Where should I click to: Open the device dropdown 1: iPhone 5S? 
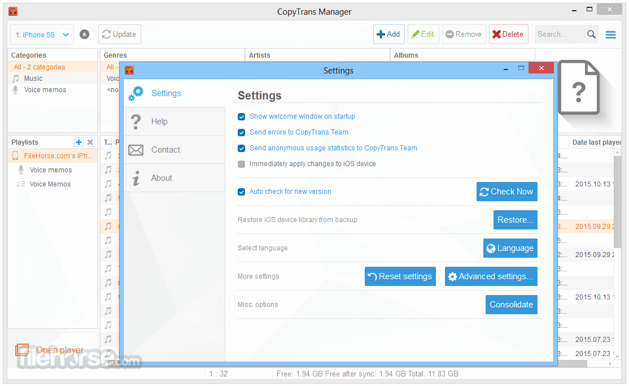[x=42, y=34]
